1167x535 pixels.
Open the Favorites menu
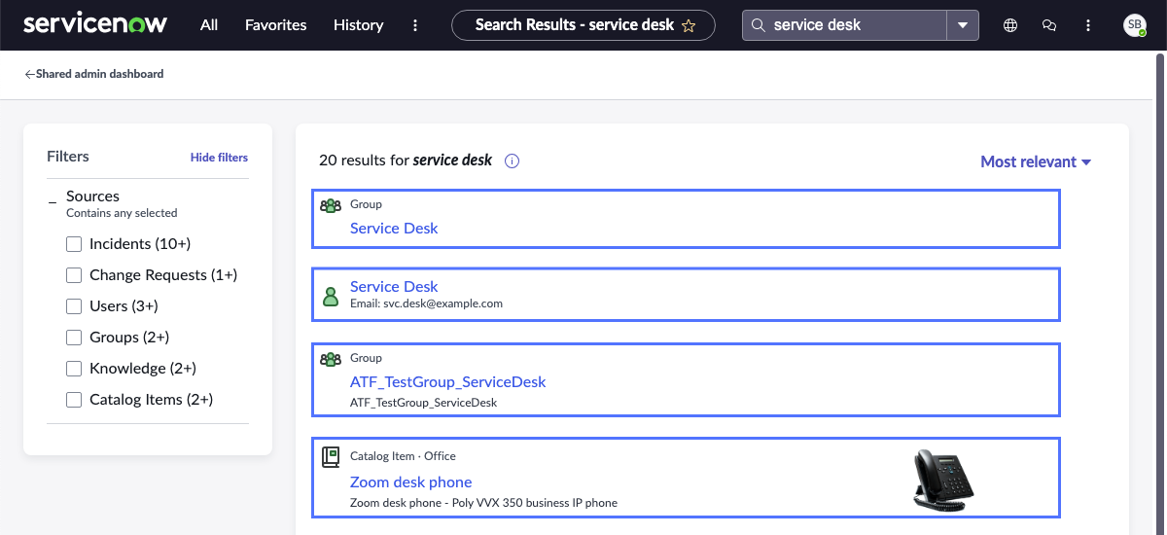point(276,25)
